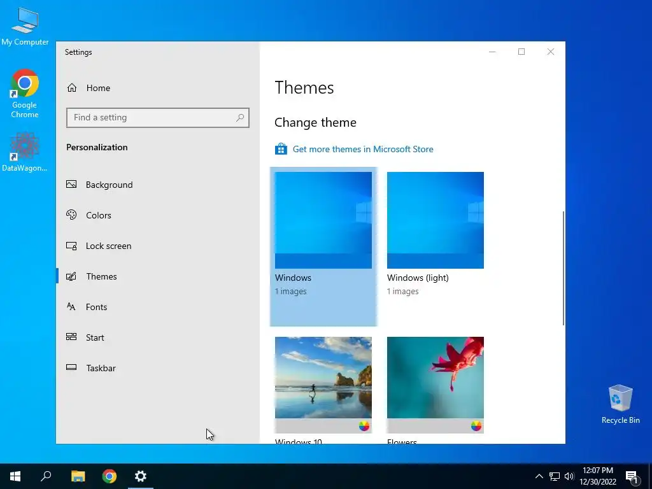Open taskbar search magnifier
This screenshot has height=489, width=652.
click(46, 476)
